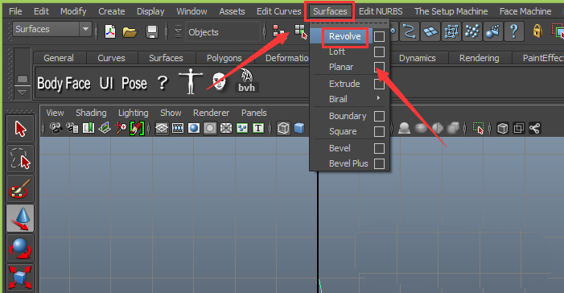The height and width of the screenshot is (293, 564).
Task: Toggle resolution gate blue sphere icon
Action: [194, 128]
